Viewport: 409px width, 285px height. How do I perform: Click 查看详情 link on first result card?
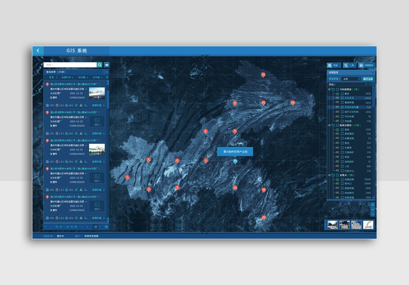(x=98, y=106)
